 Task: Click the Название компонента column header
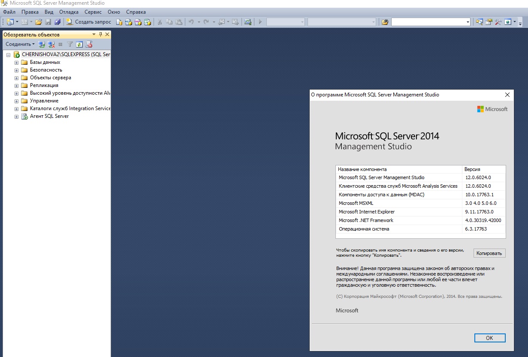399,169
